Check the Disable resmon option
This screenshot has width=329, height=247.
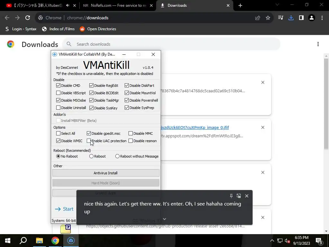[x=130, y=141]
